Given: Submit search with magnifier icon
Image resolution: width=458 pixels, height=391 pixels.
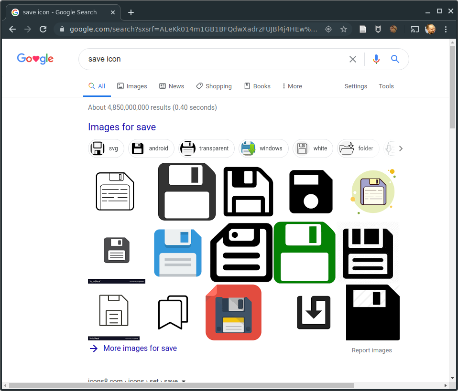Looking at the screenshot, I should click(x=395, y=59).
